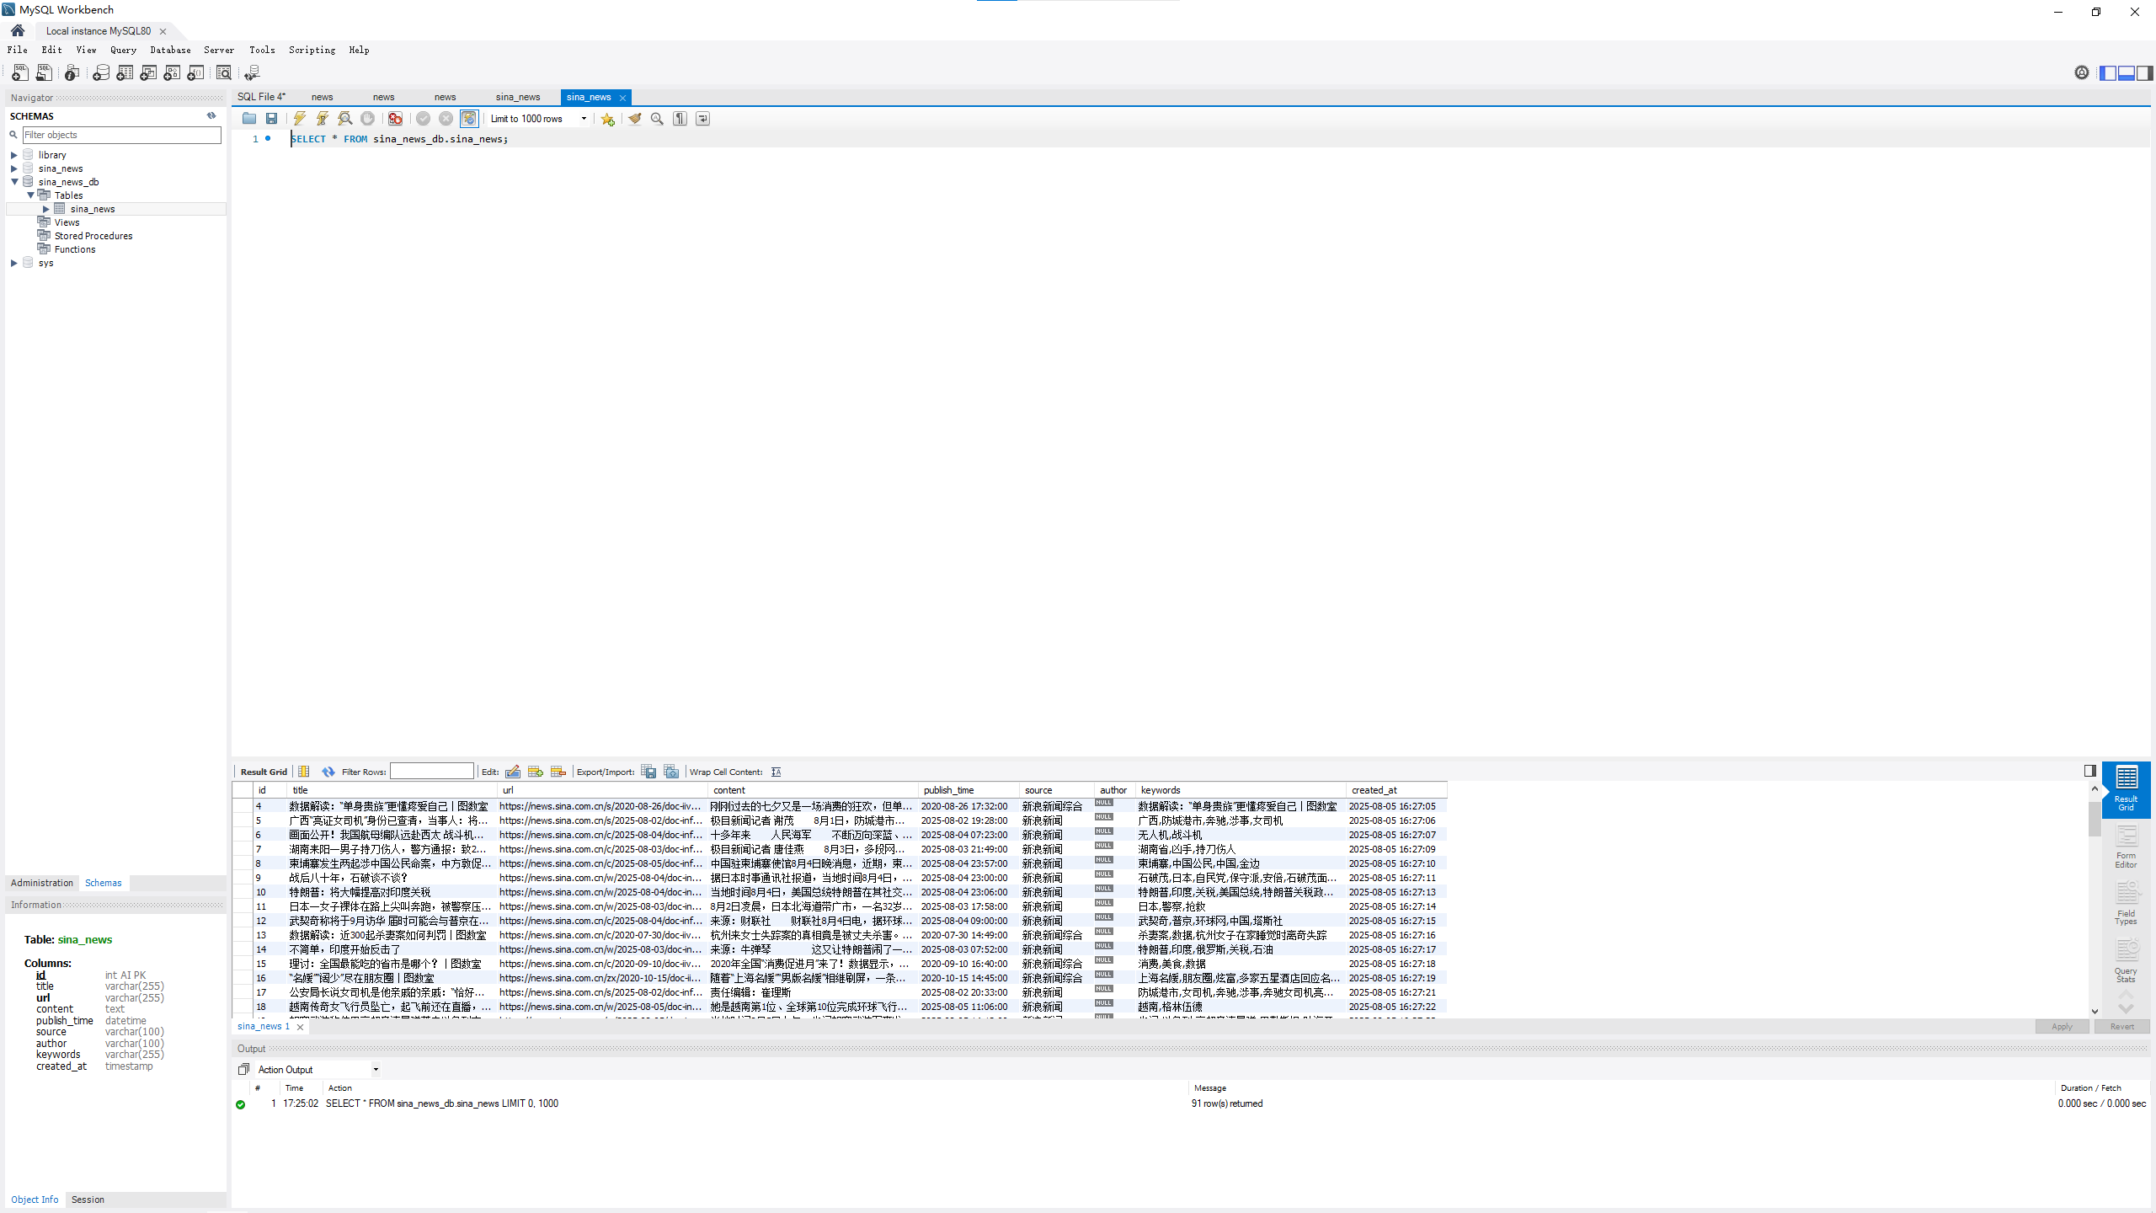Image resolution: width=2156 pixels, height=1213 pixels.
Task: Switch to the SQL File 4 tab
Action: tap(261, 97)
